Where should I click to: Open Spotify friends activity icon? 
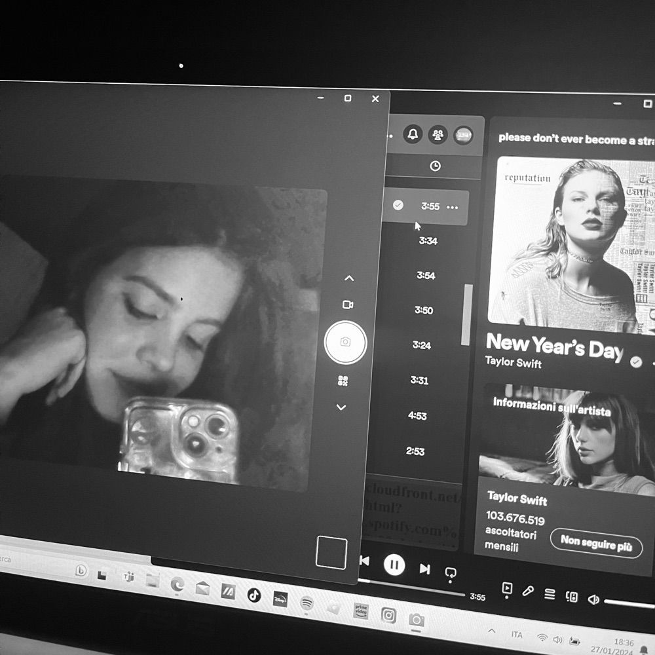(438, 135)
